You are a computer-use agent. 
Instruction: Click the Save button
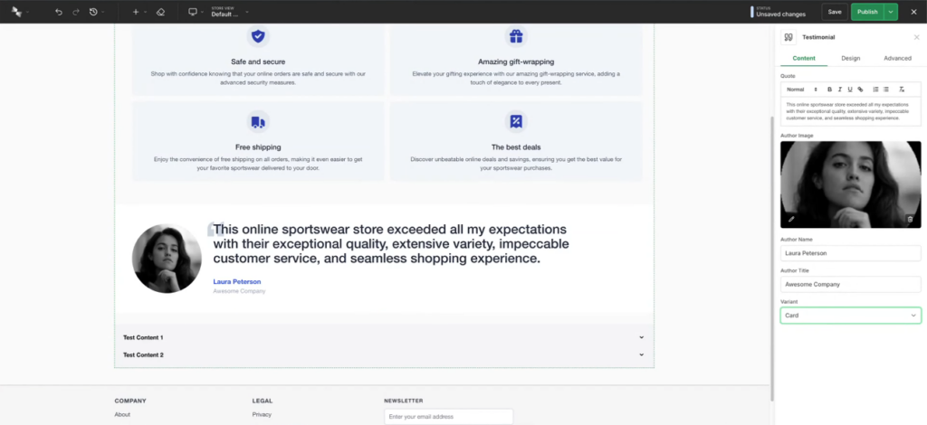tap(834, 12)
